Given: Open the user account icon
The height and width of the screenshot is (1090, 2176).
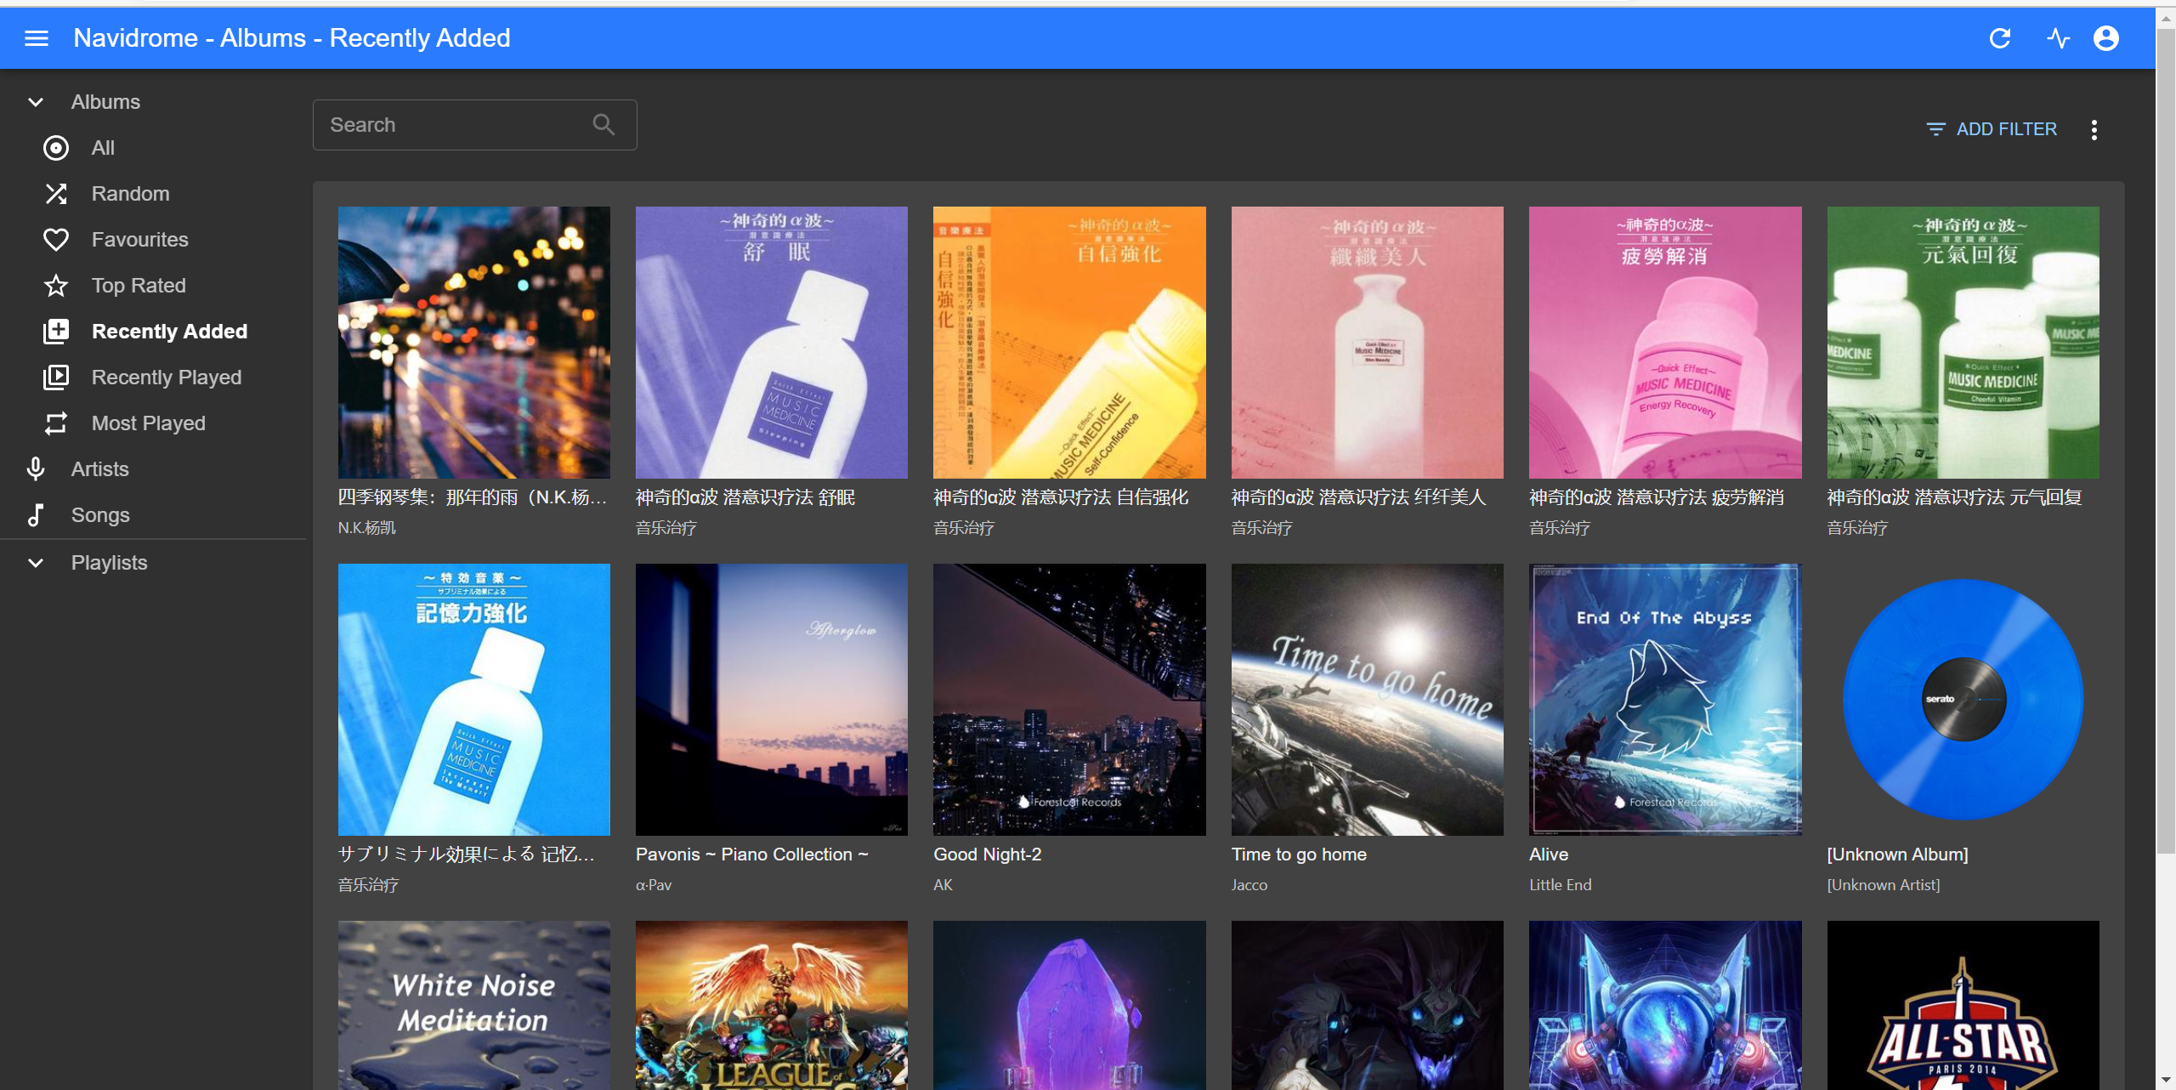Looking at the screenshot, I should (x=2106, y=38).
